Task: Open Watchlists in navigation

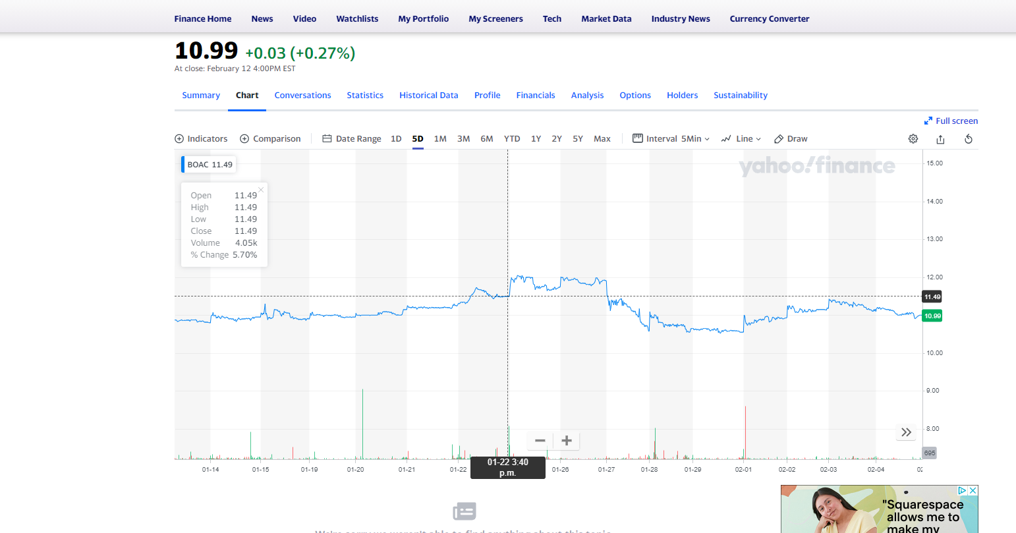Action: [x=357, y=19]
